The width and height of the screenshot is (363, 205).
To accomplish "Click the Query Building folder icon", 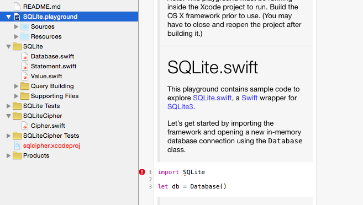I will tap(25, 86).
